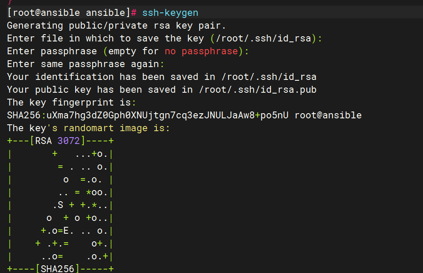The width and height of the screenshot is (423, 273).
Task: Click the ssh-keygen command text
Action: click(x=170, y=13)
